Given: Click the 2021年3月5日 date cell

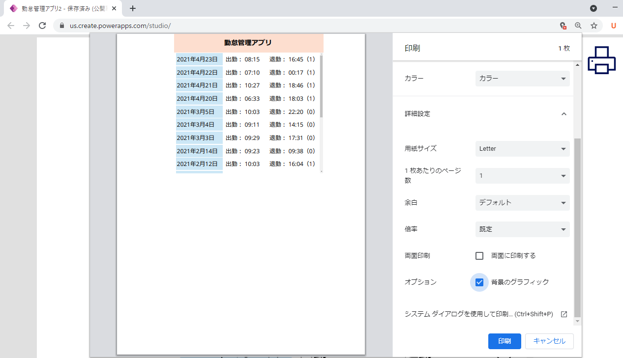Looking at the screenshot, I should (x=199, y=111).
